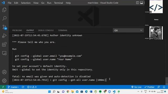Click the Synchronize Changes icon in status bar

[23, 87]
